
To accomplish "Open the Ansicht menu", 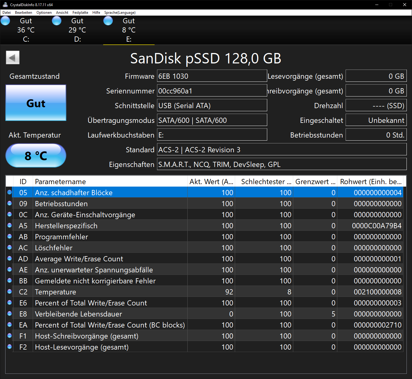I will pos(62,13).
